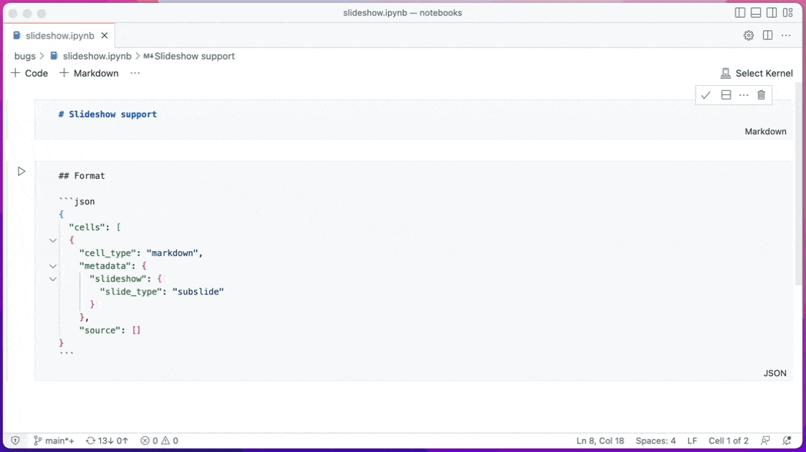The width and height of the screenshot is (806, 452).
Task: Change indentation via Spaces: 4
Action: point(655,441)
